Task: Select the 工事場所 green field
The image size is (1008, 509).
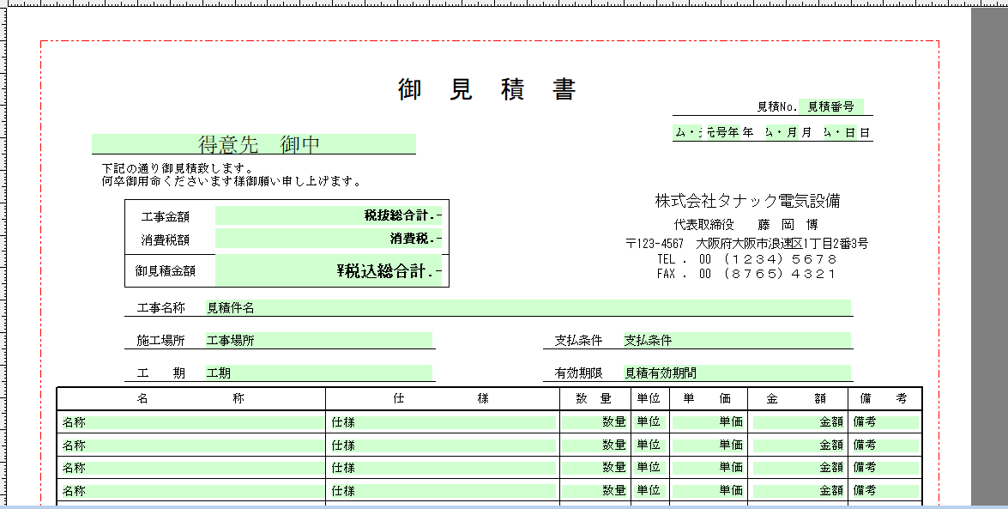Action: pyautogui.click(x=317, y=341)
